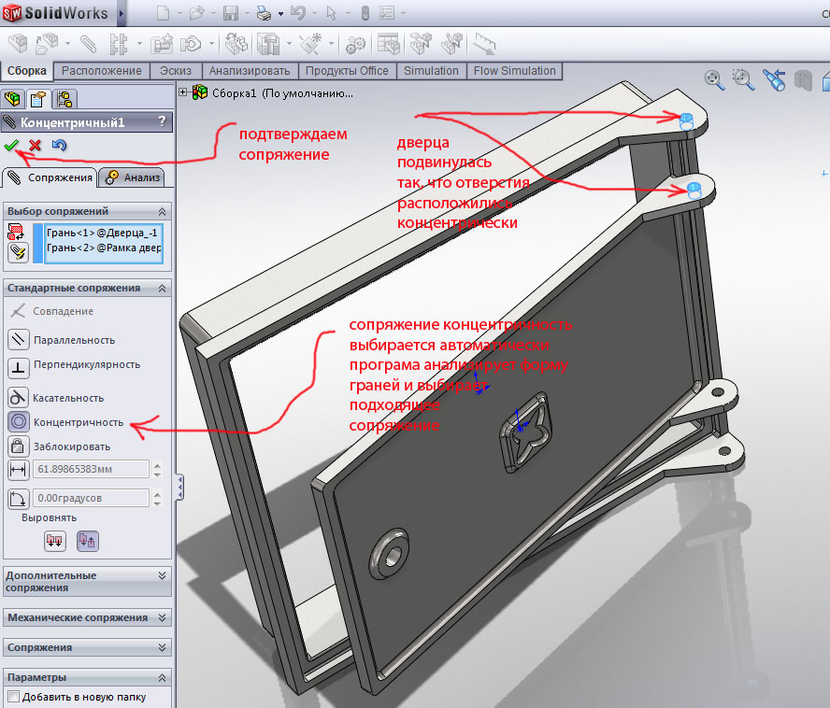Click Zoom to Fit magnifier icon
Image resolution: width=830 pixels, height=708 pixels.
click(x=714, y=79)
